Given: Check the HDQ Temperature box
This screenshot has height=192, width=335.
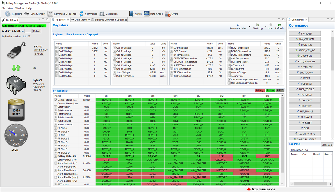Looking at the screenshot, I should pos(229,48).
